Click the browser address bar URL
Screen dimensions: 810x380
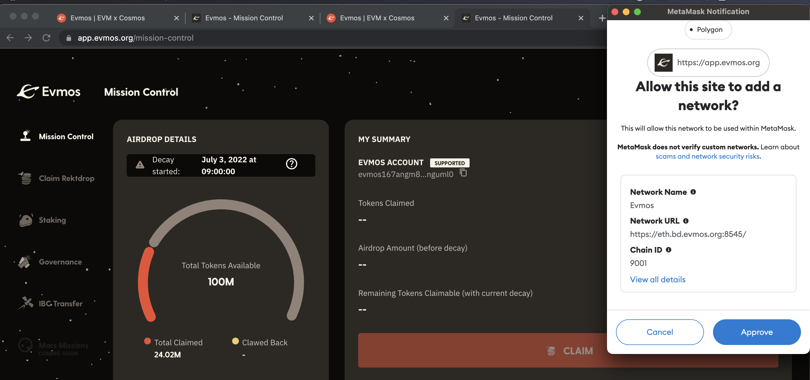point(136,38)
